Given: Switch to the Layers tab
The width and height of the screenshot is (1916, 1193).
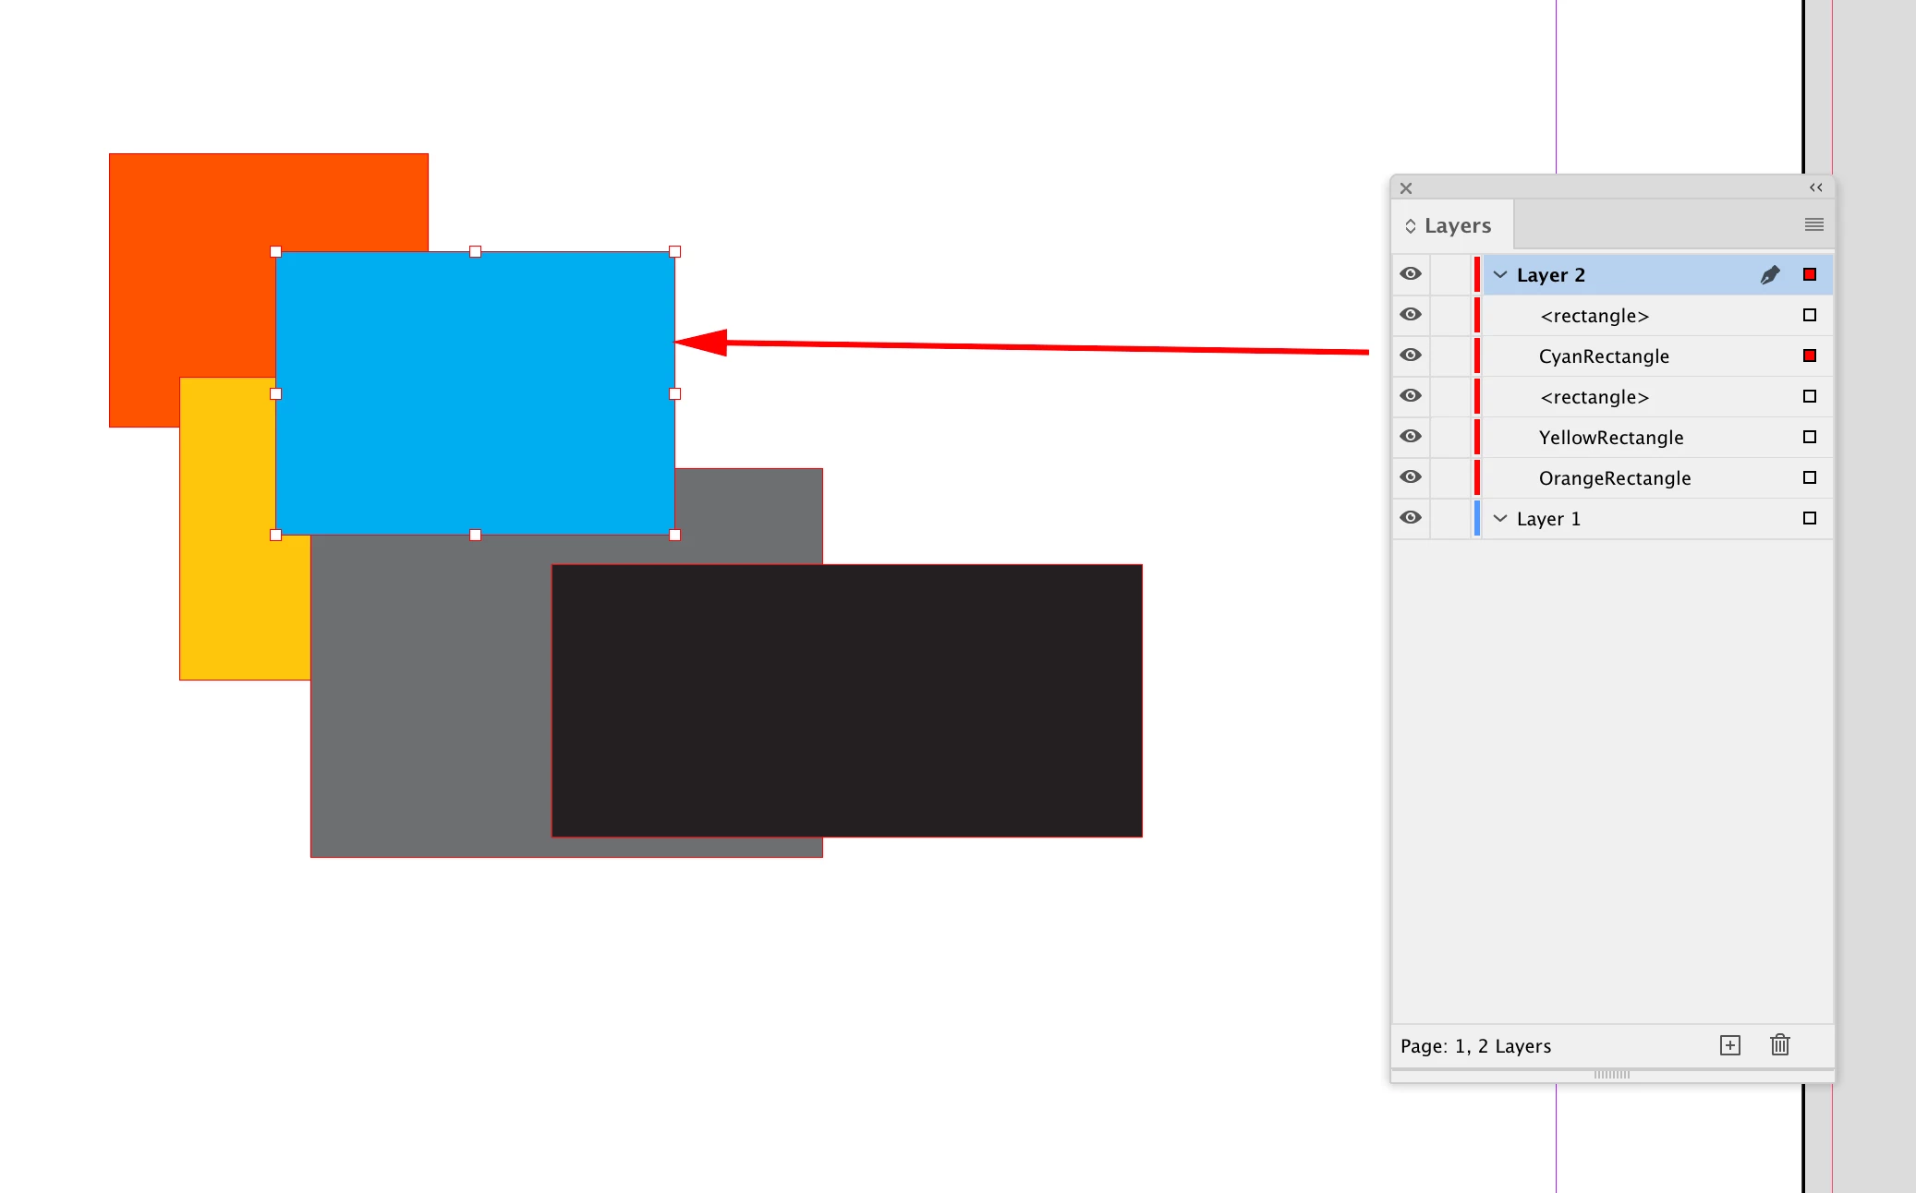Looking at the screenshot, I should [1457, 226].
